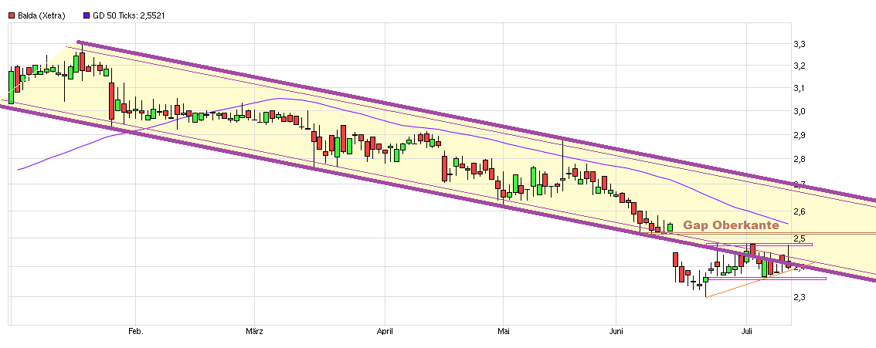Click the 'März' month axis label
876x348 pixels.
pos(254,331)
